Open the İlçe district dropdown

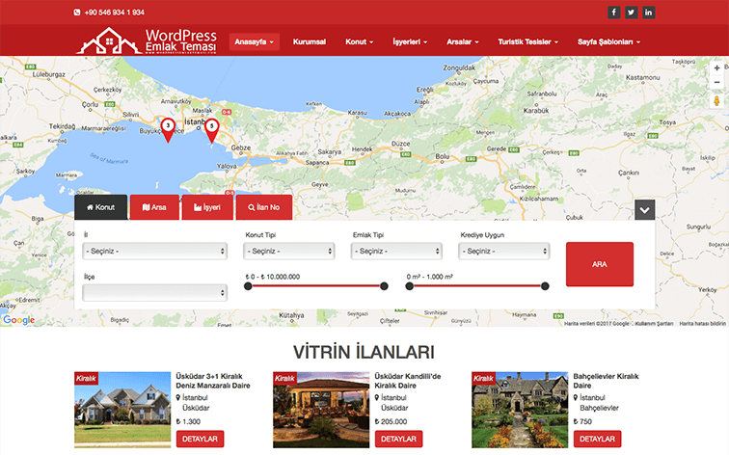[155, 293]
